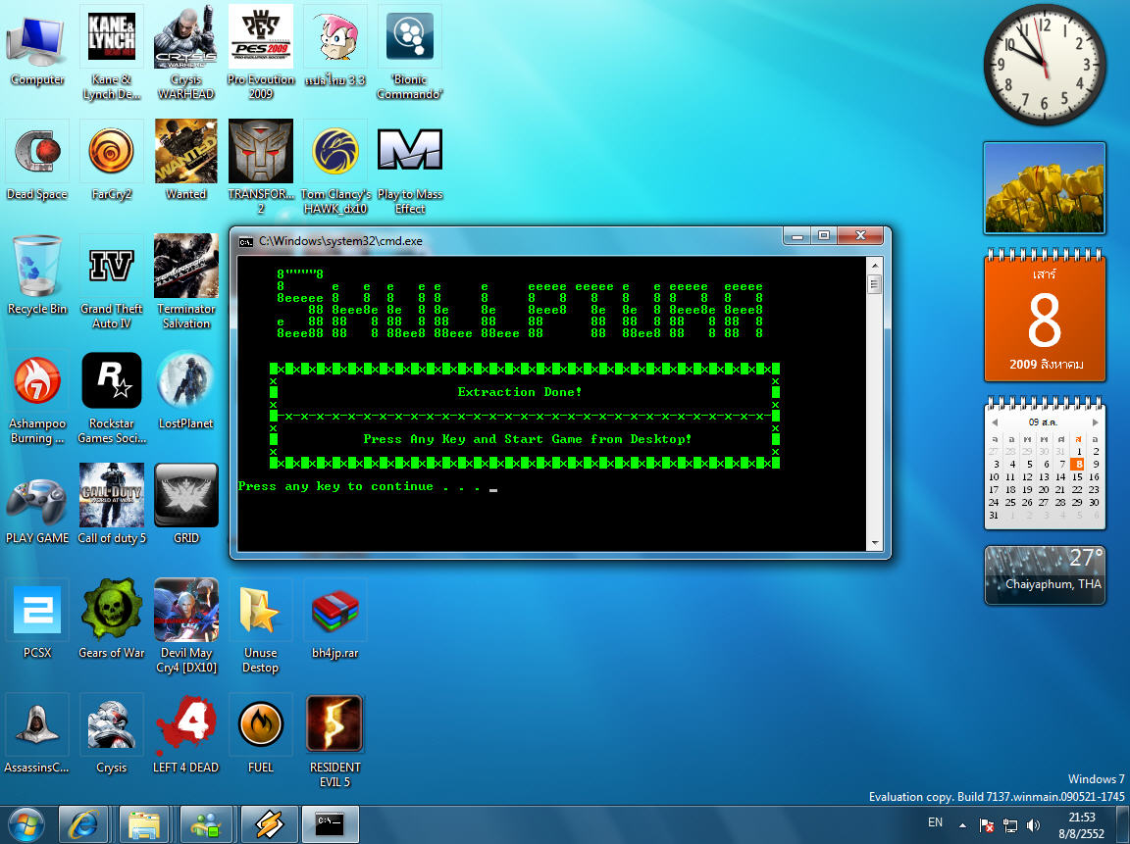The image size is (1130, 844).
Task: Select Tom Clancy's HAWX shortcut
Action: tap(335, 167)
